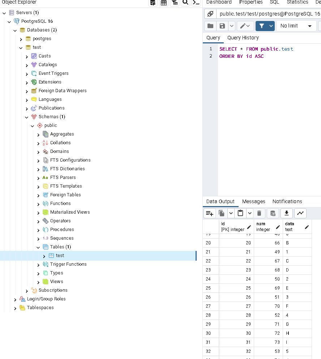321x359 pixels.
Task: Click the connection status icon beside connection string
Action: tap(210, 14)
